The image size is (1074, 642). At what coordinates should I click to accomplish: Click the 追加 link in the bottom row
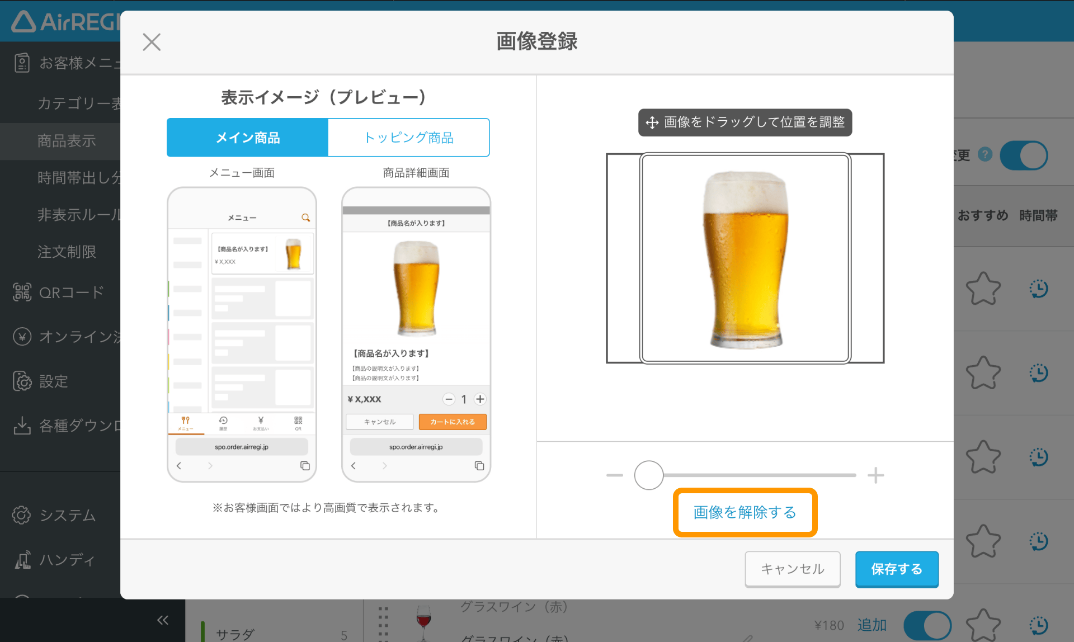(872, 625)
